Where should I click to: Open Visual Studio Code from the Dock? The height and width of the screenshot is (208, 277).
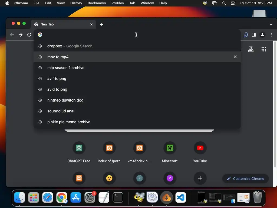click(180, 197)
